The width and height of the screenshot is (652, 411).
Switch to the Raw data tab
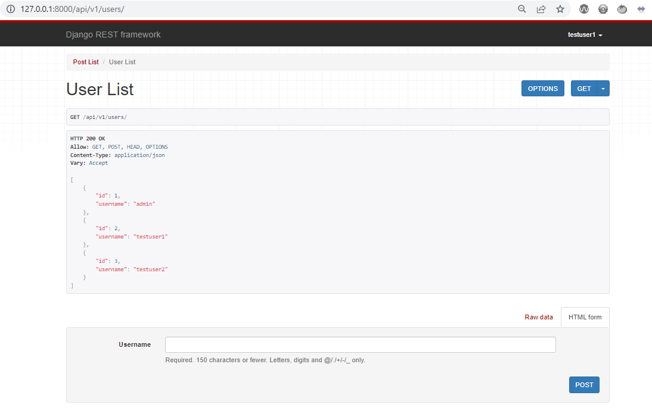click(x=539, y=317)
